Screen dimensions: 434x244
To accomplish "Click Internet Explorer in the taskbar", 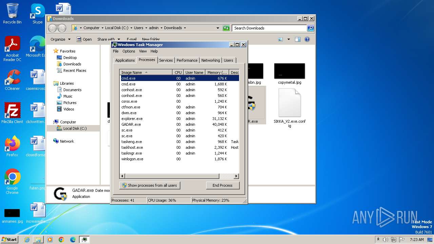I will tap(27, 240).
